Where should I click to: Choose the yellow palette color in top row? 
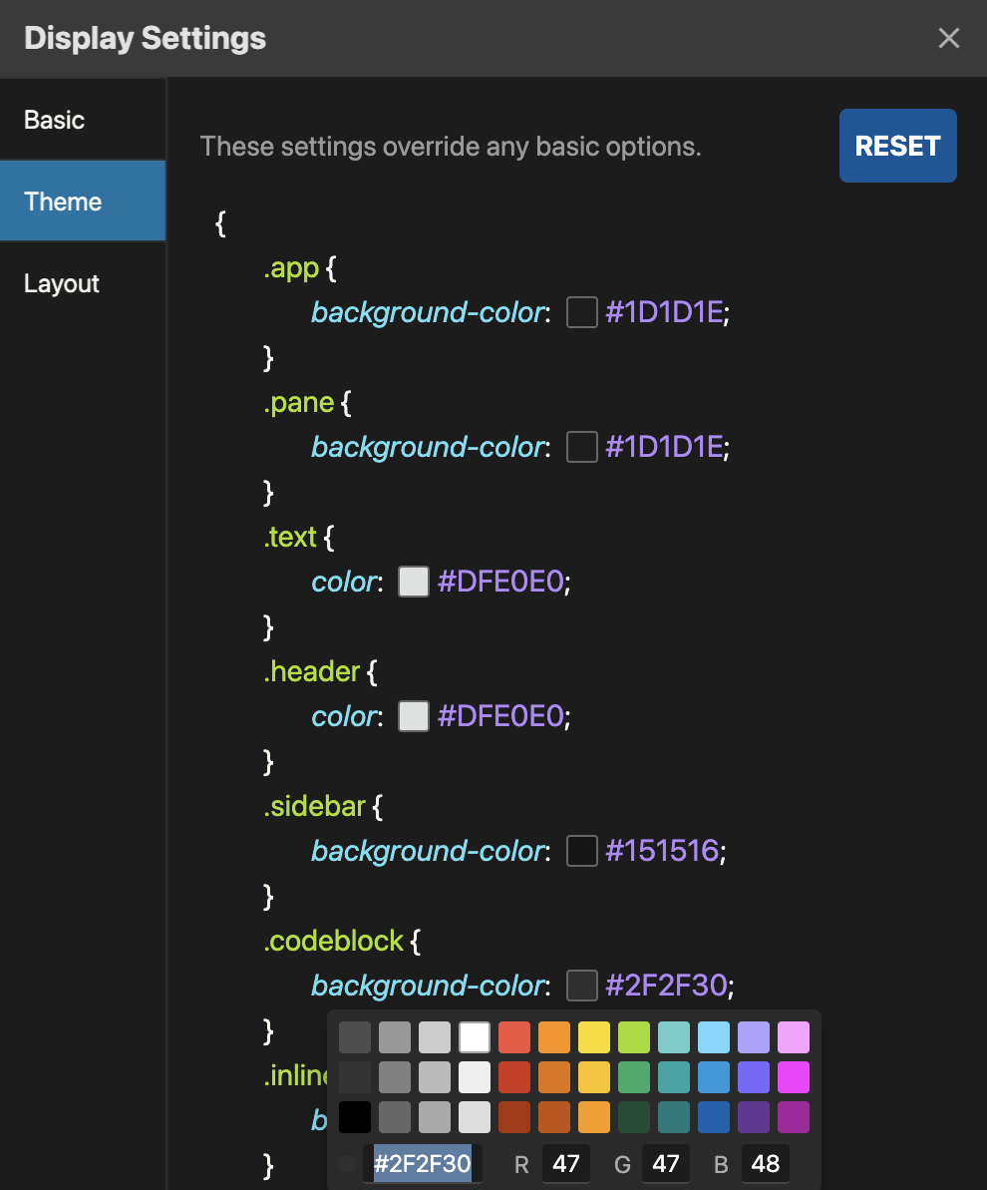tap(594, 1037)
